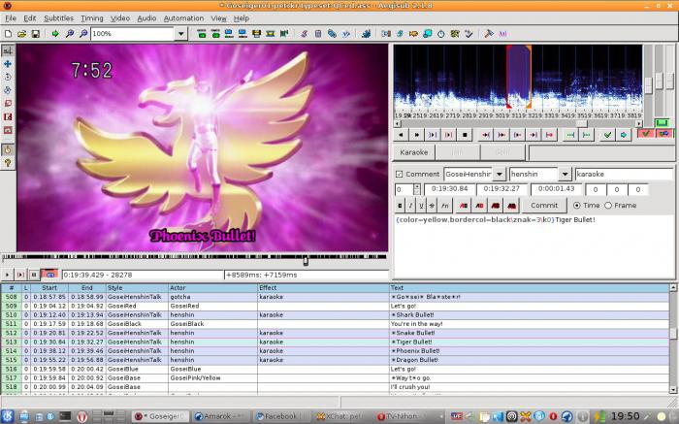679x424 pixels.
Task: Select the scale subtitles tool
Action: tap(8, 104)
